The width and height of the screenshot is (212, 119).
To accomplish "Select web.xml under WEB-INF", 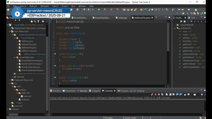I will pyautogui.click(x=27, y=96).
